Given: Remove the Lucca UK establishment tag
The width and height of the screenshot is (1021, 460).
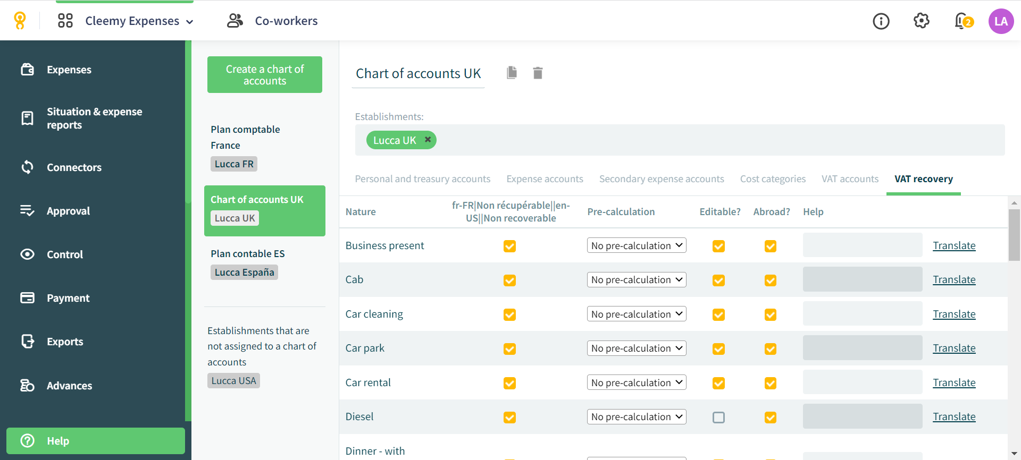Looking at the screenshot, I should click(x=428, y=140).
